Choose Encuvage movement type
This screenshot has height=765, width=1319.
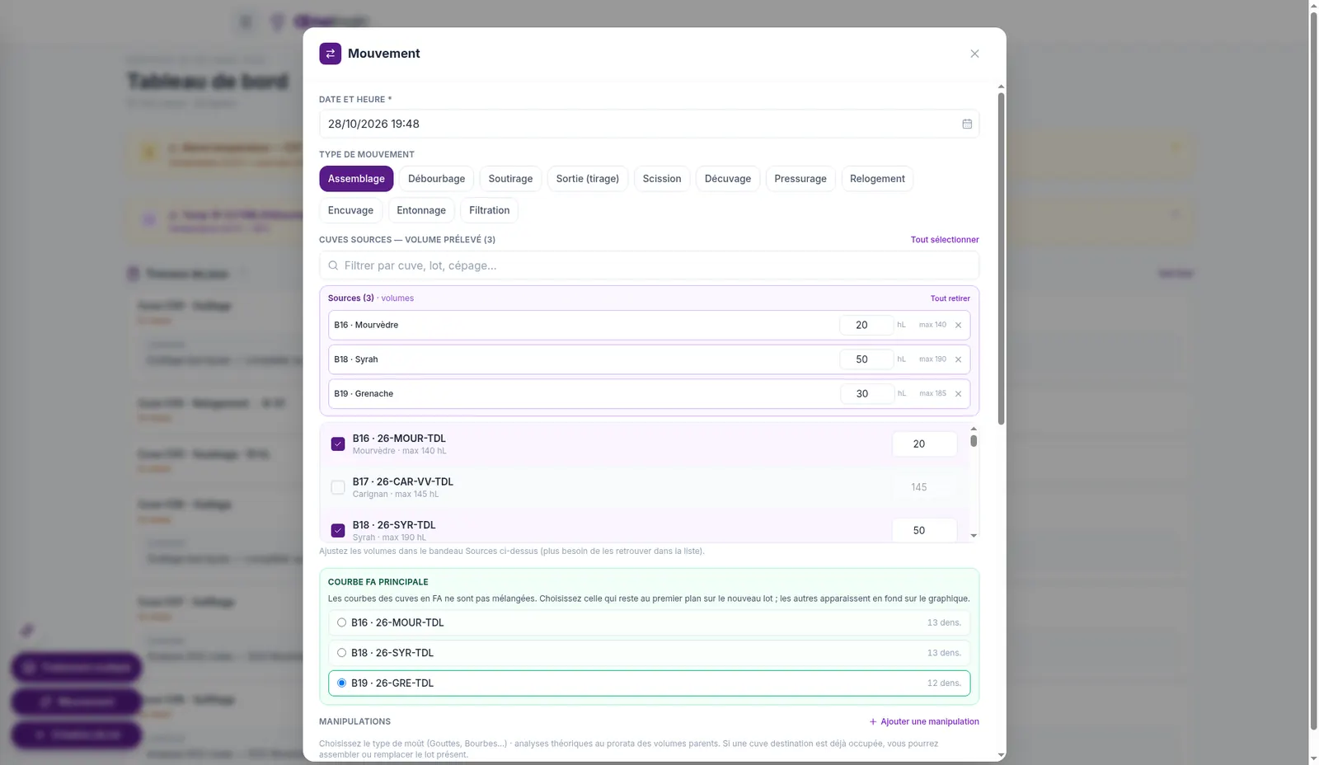point(350,210)
